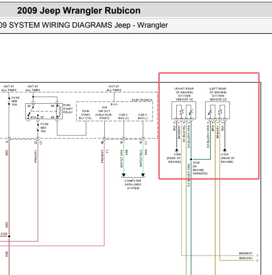The width and height of the screenshot is (272, 275).
Task: Select the WHT/LT BLU wire label
Action: pyautogui.click(x=141, y=158)
